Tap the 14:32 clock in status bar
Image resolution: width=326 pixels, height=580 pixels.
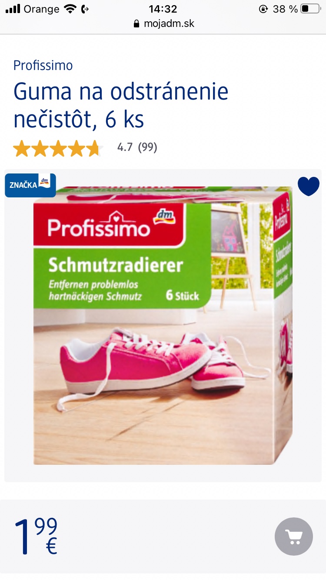coord(163,9)
